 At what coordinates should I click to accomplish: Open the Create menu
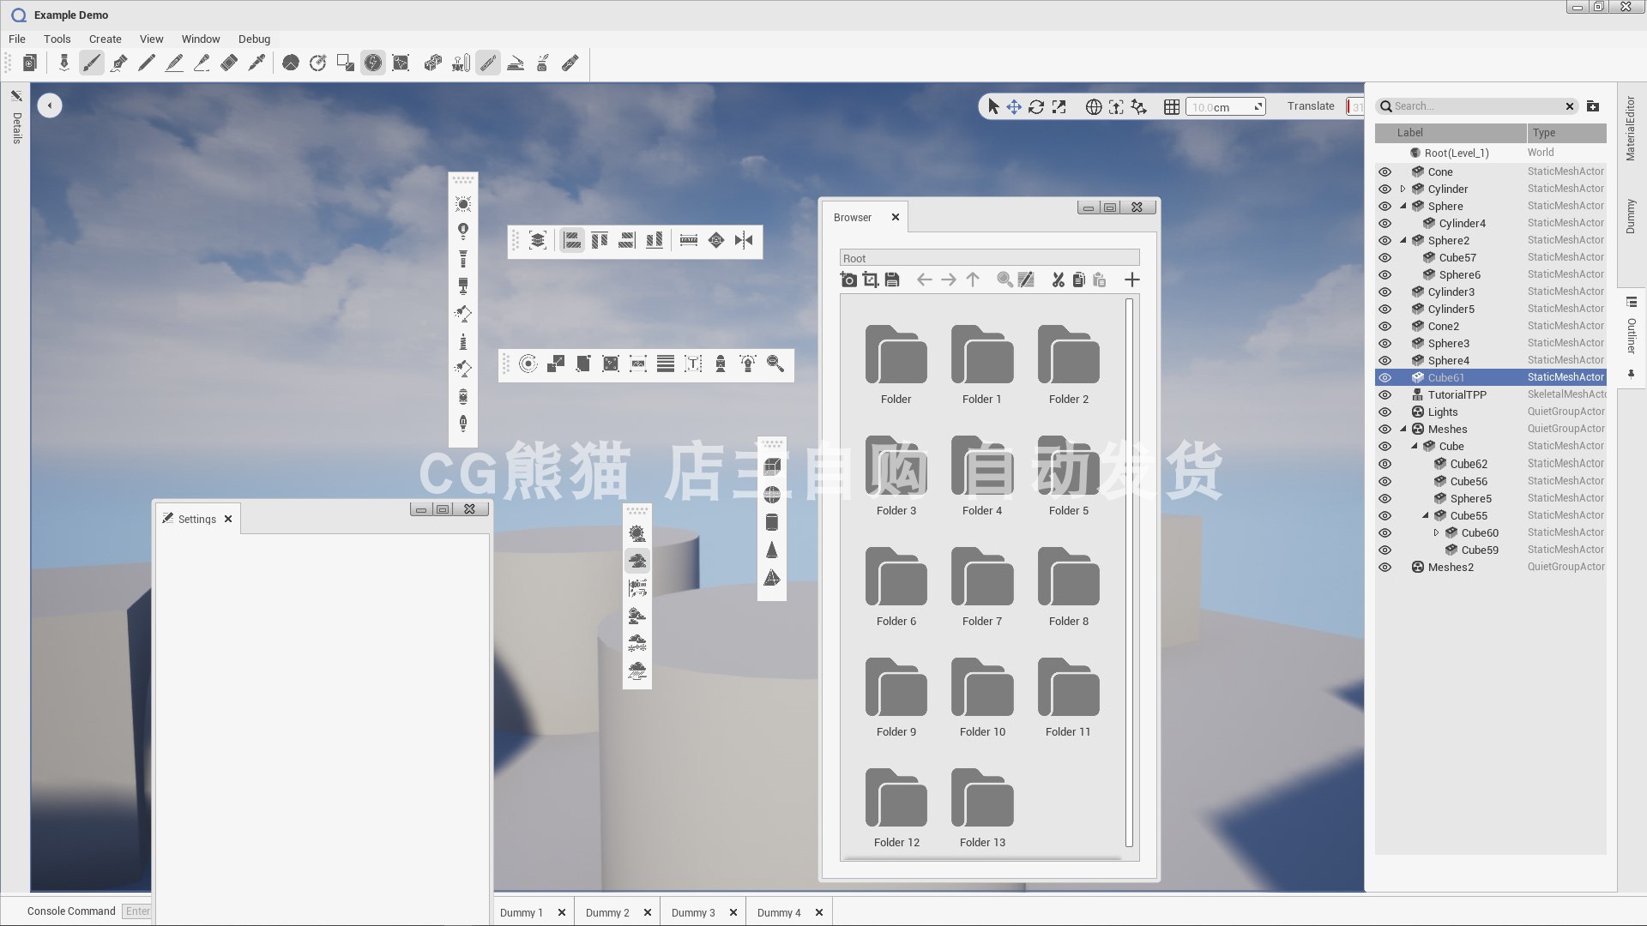tap(105, 39)
